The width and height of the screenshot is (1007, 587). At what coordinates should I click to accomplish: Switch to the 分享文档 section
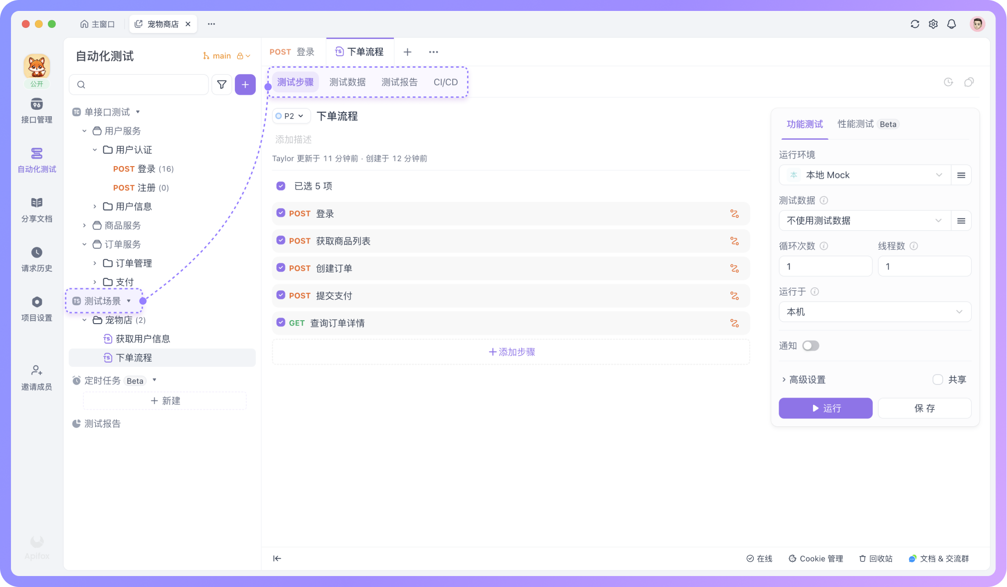coord(36,209)
